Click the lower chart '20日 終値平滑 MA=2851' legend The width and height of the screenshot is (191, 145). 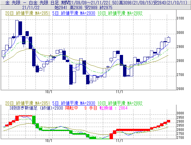point(28,103)
